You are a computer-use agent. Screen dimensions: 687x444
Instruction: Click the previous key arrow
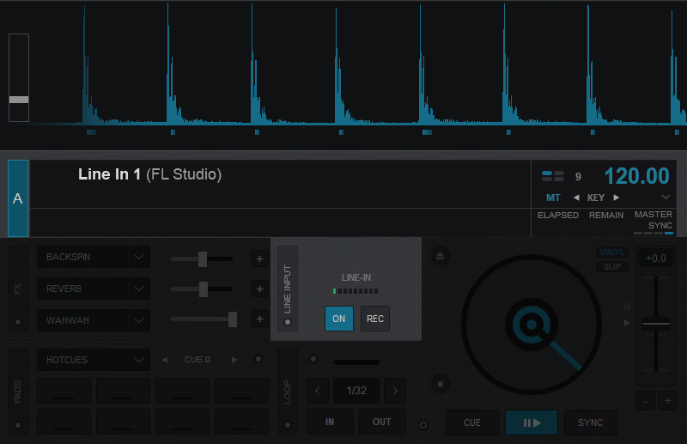pos(576,198)
